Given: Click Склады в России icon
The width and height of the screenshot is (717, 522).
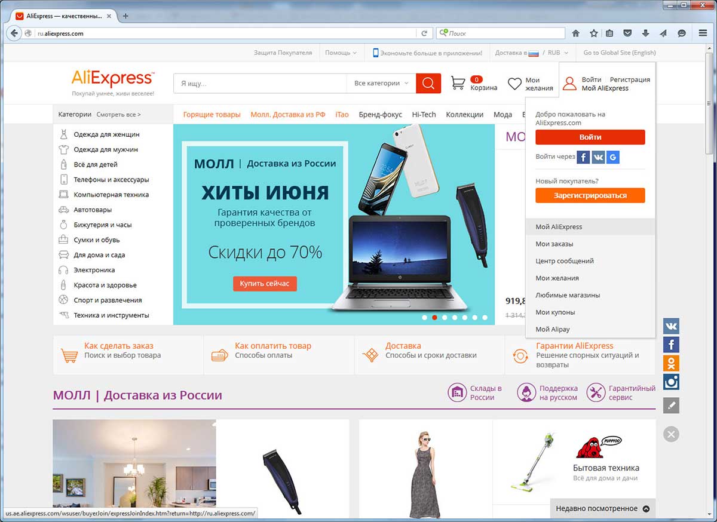Looking at the screenshot, I should 457,392.
